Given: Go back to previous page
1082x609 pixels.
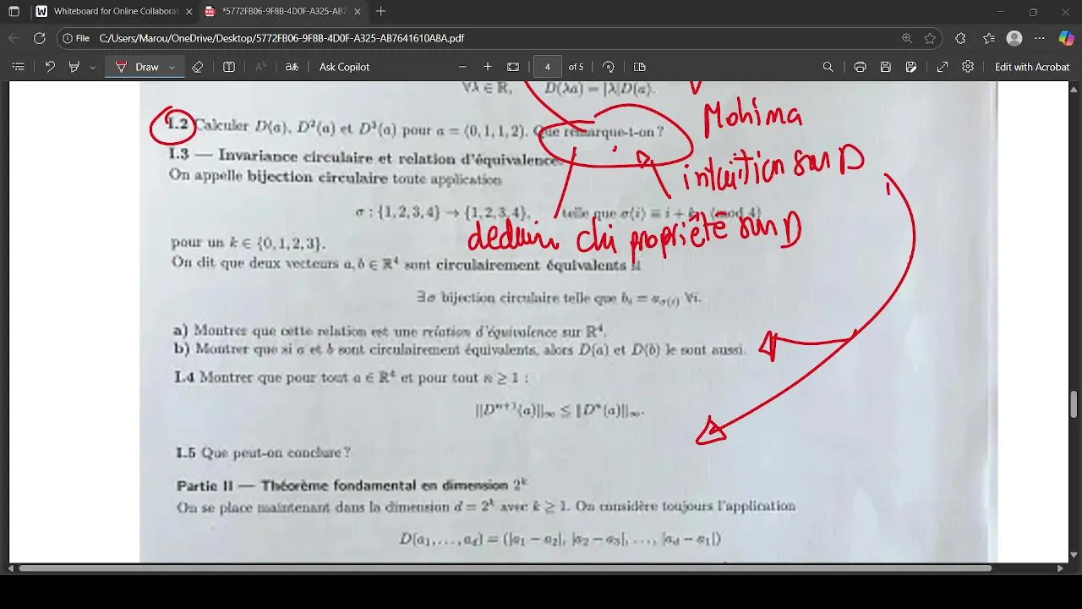Looking at the screenshot, I should (14, 38).
